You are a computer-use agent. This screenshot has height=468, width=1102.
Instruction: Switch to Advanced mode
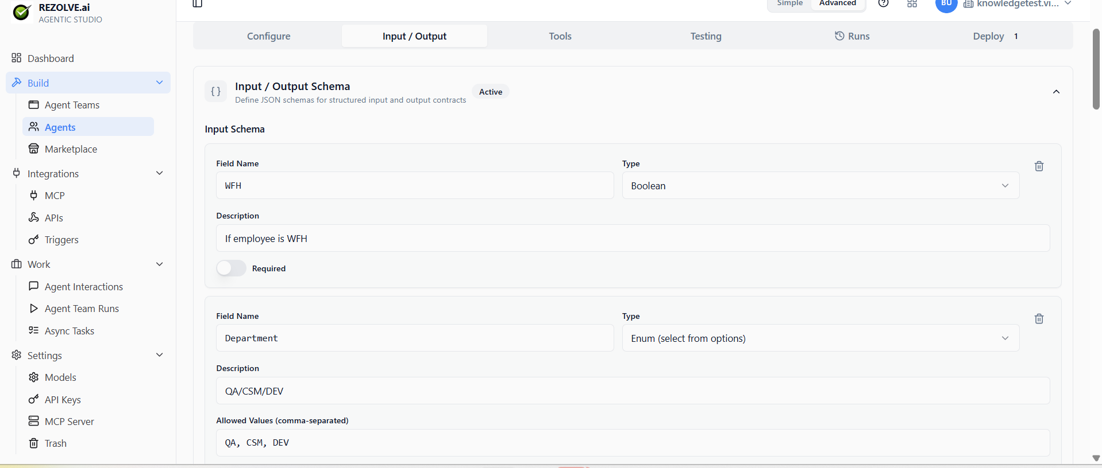point(838,3)
